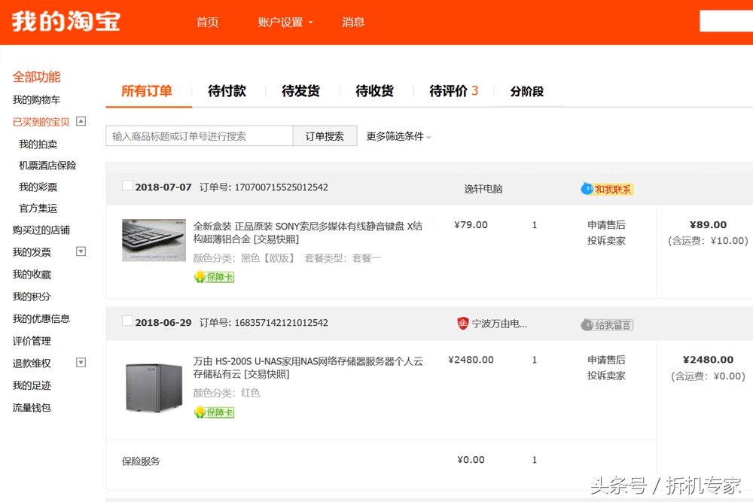Click order number 168357142121012542
The height and width of the screenshot is (502, 753).
pyautogui.click(x=281, y=323)
